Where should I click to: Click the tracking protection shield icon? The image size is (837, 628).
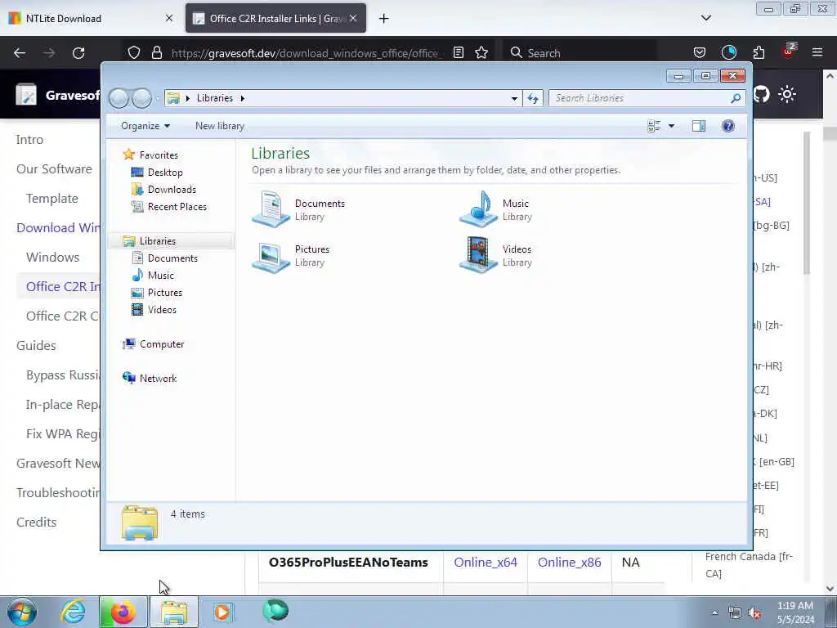pyautogui.click(x=134, y=53)
